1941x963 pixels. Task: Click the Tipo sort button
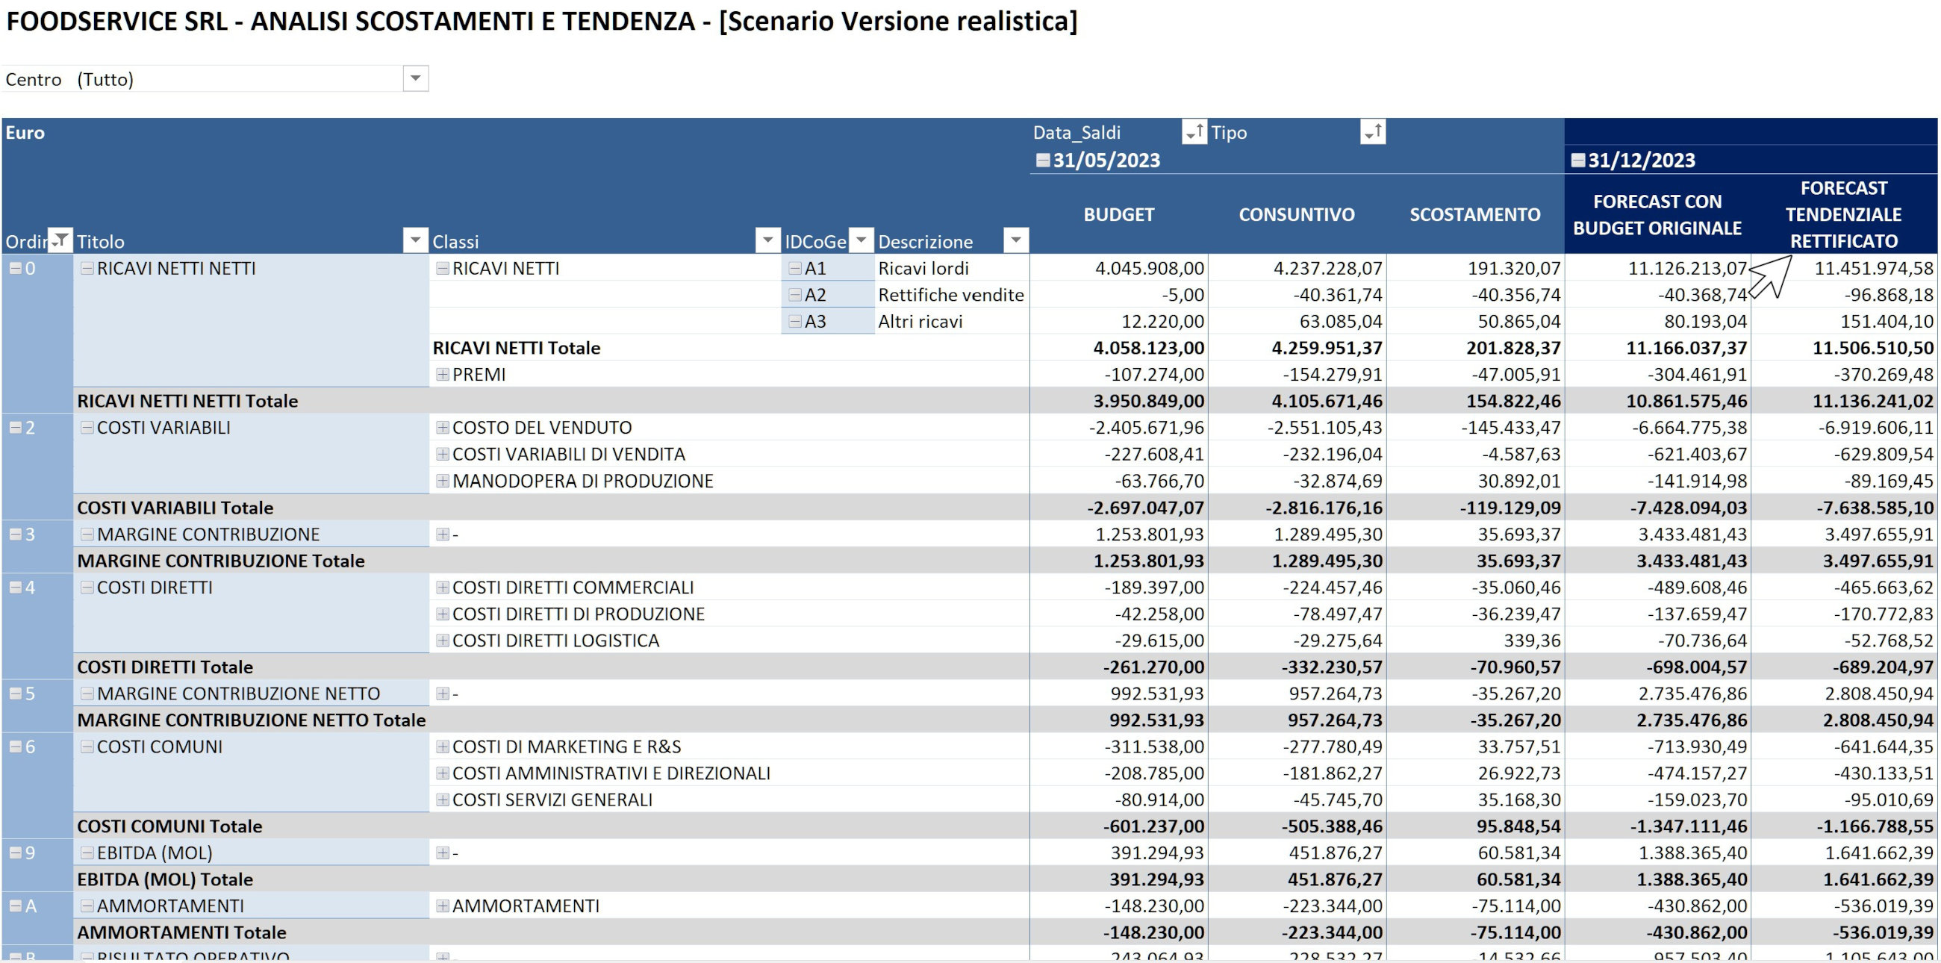pyautogui.click(x=1373, y=133)
